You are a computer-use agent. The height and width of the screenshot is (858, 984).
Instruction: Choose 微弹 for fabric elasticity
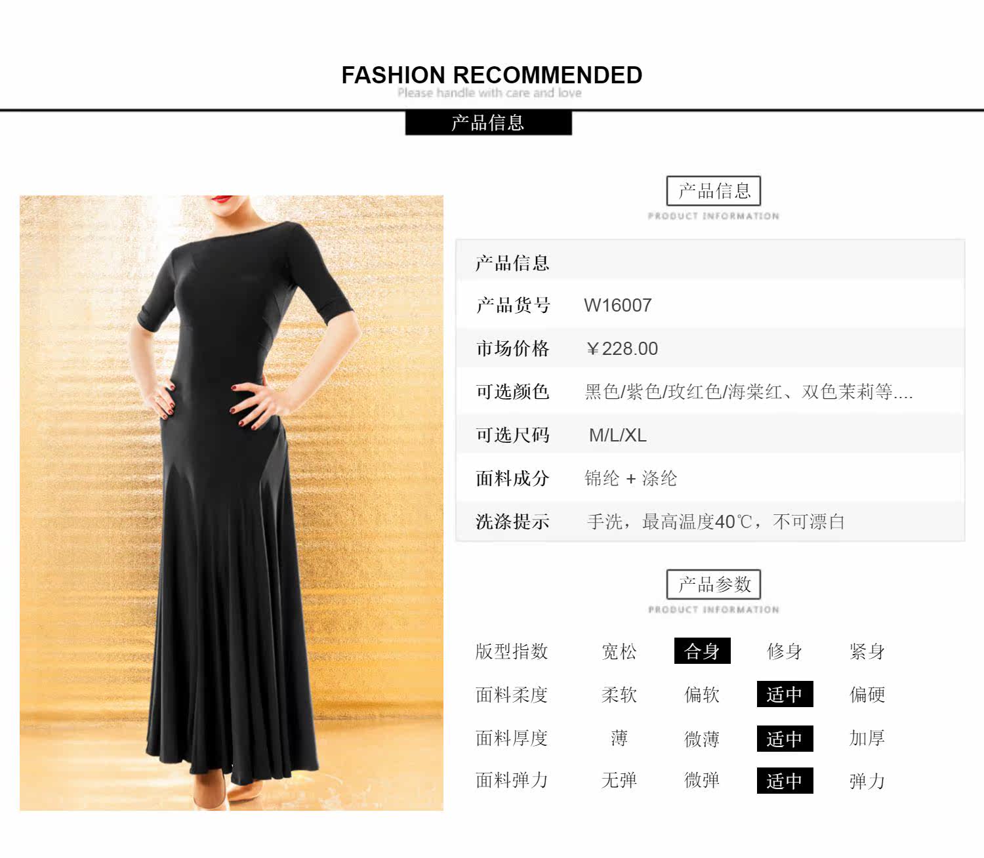[702, 781]
